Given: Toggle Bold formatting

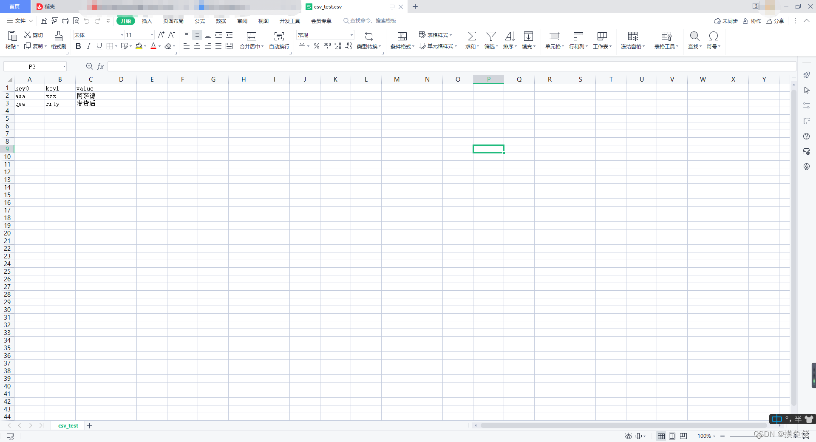Looking at the screenshot, I should [x=78, y=46].
